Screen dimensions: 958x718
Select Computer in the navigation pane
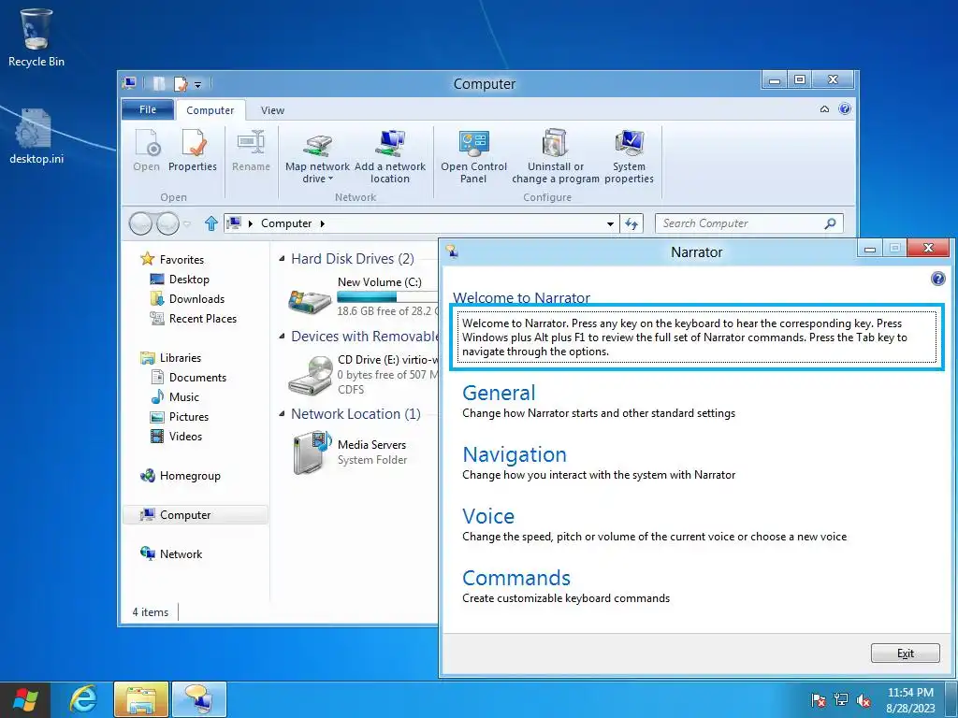point(196,515)
